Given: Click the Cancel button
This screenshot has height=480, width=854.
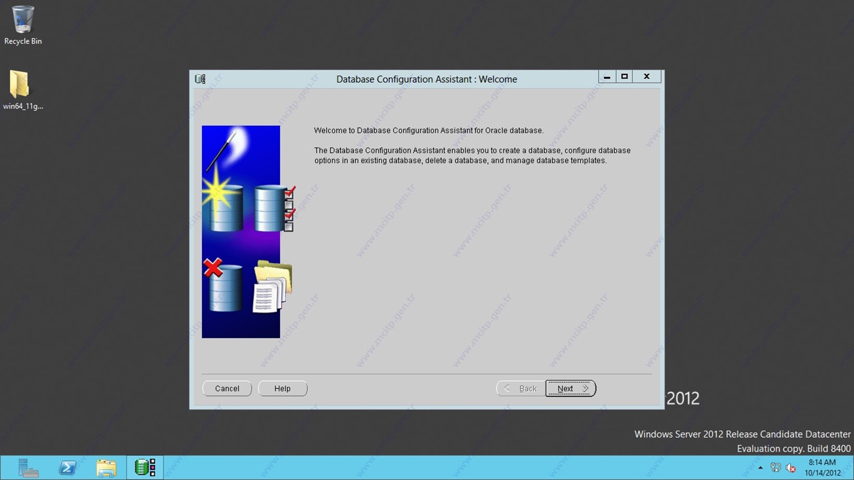Looking at the screenshot, I should 227,388.
